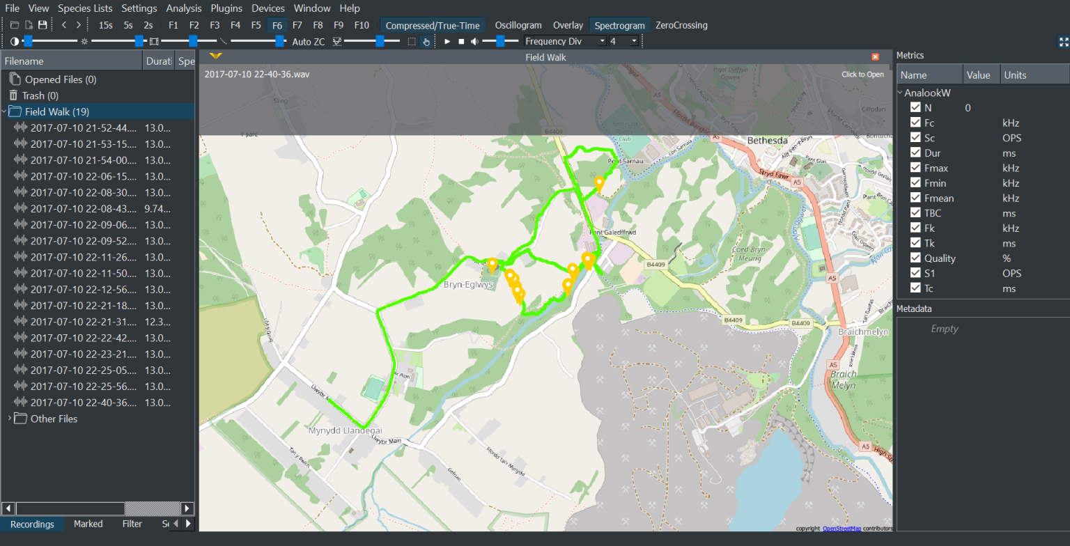Click the speaker volume icon
1070x546 pixels.
[x=474, y=41]
